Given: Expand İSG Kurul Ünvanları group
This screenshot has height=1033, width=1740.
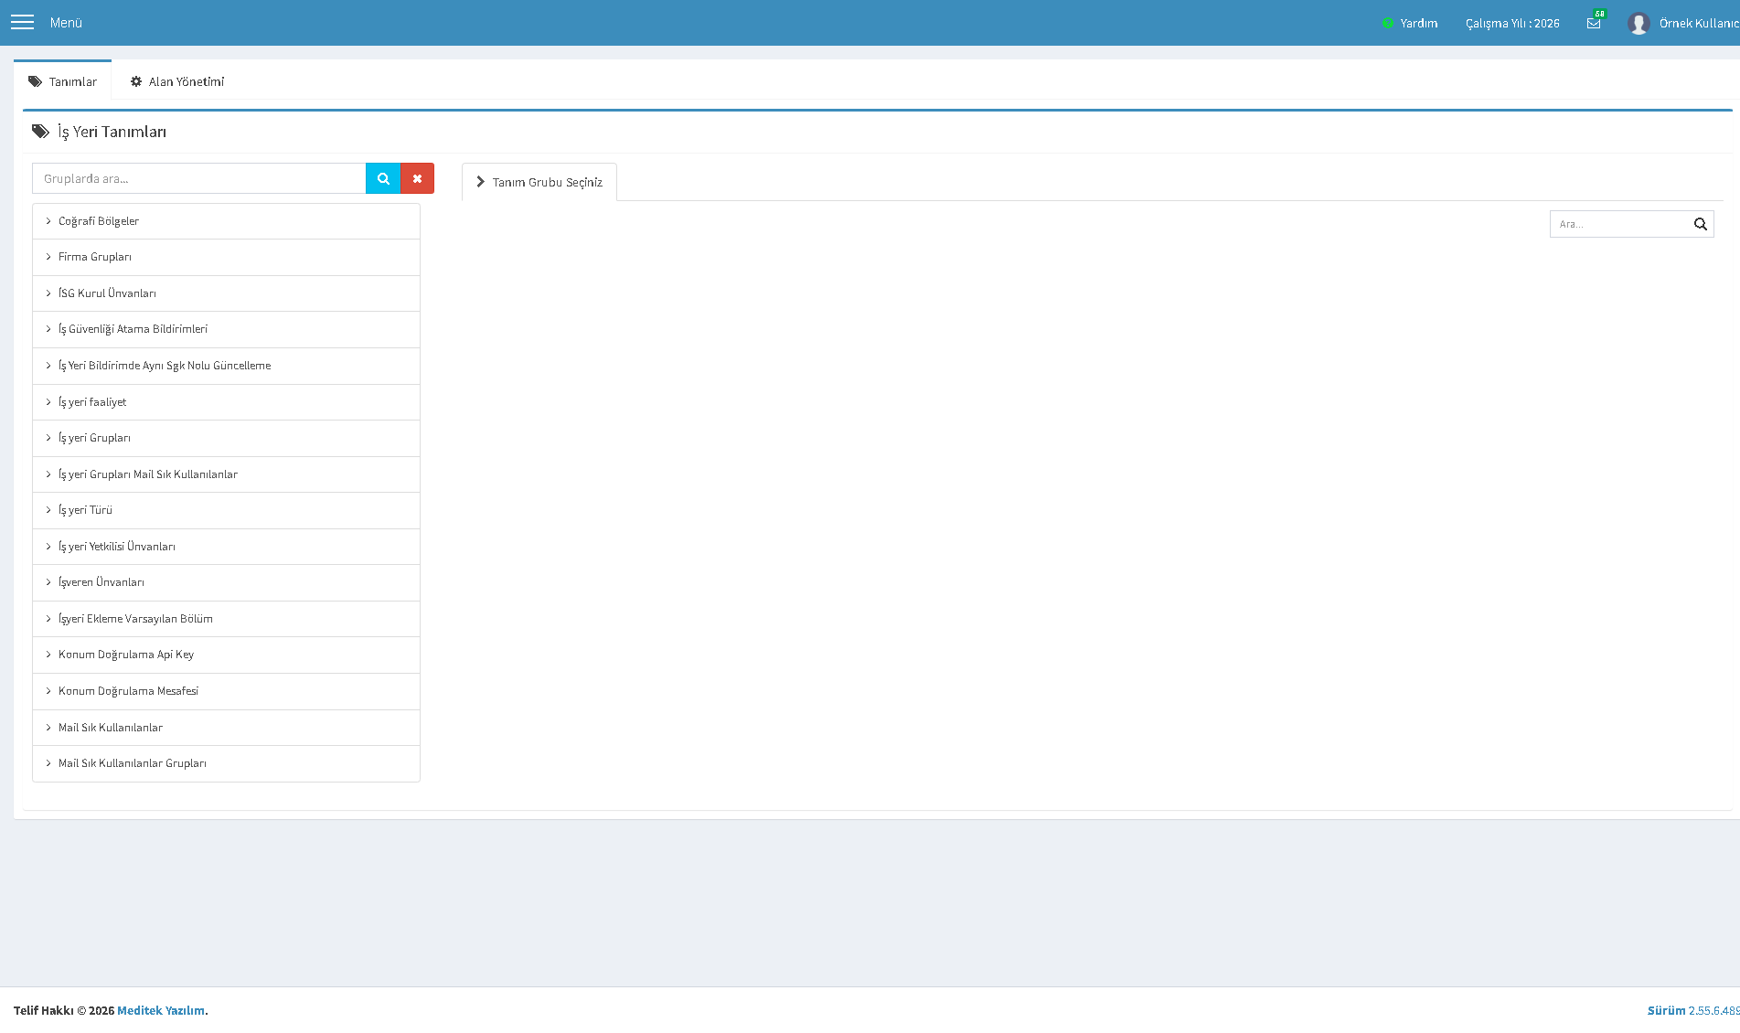Looking at the screenshot, I should pyautogui.click(x=226, y=293).
